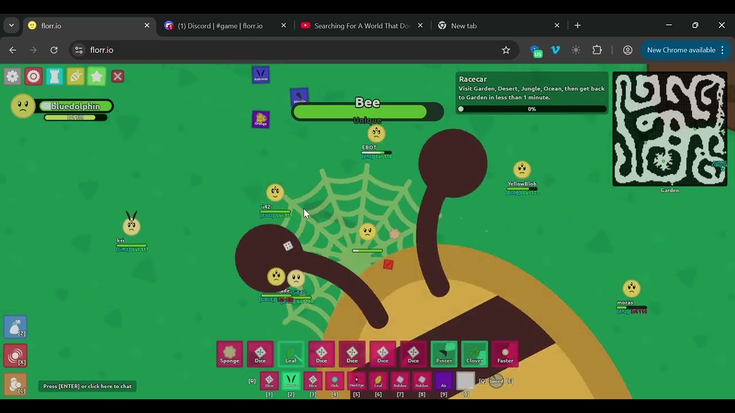
Task: Open the game settings gear
Action: [x=13, y=76]
